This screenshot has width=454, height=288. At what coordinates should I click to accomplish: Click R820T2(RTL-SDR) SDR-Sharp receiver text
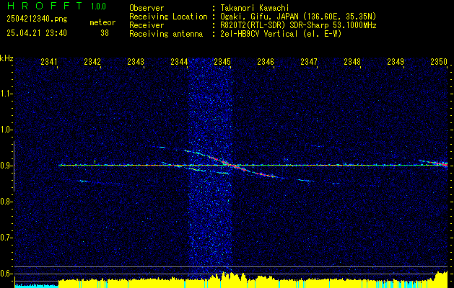point(298,25)
